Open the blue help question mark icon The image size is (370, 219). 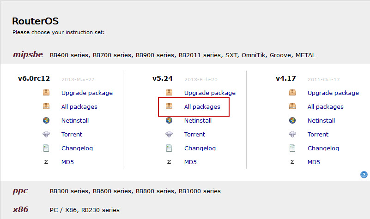point(364,174)
